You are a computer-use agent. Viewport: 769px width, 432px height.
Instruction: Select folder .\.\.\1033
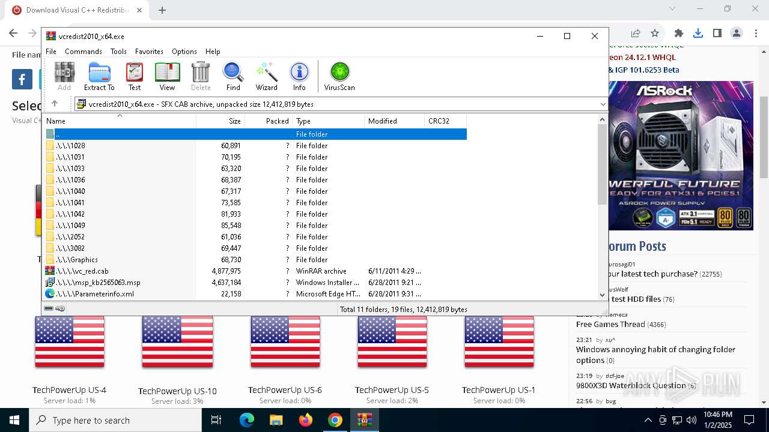[255, 169]
